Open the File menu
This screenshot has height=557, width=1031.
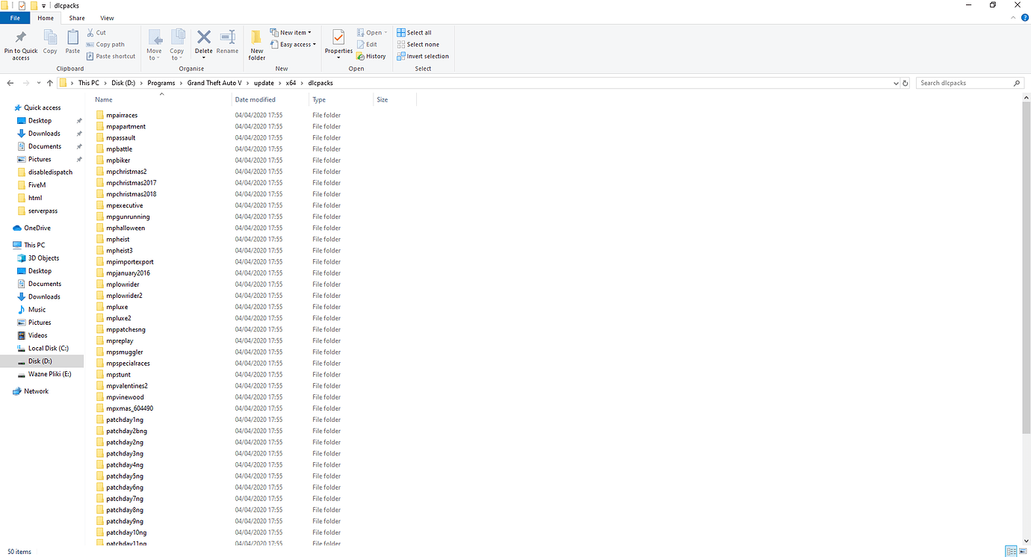click(x=15, y=18)
